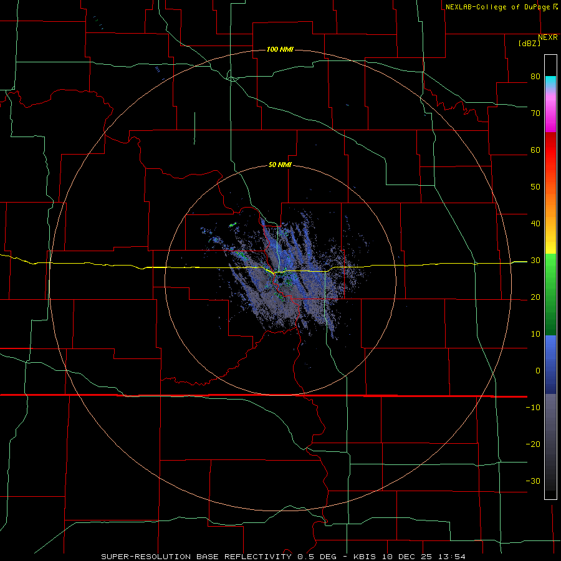Click the -10 value on the dBZ scale
Viewport: 561px width, 561px height.
point(533,408)
